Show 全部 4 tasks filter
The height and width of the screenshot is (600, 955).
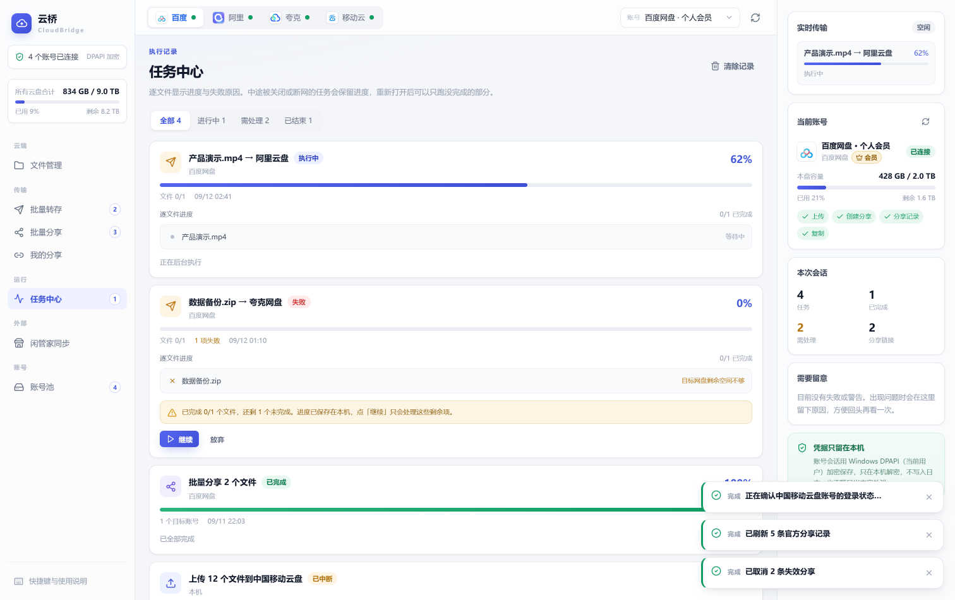[171, 121]
